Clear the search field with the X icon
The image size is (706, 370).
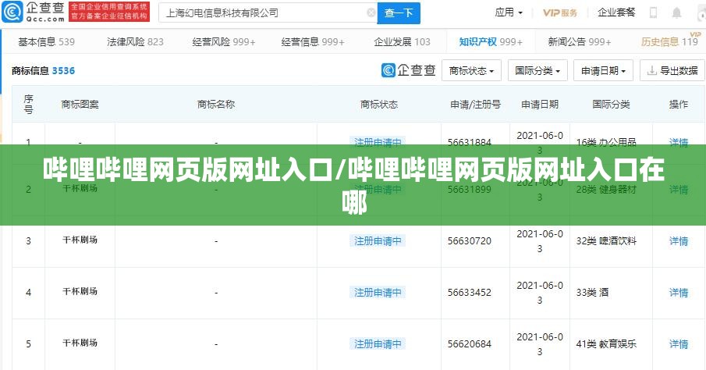pos(371,12)
